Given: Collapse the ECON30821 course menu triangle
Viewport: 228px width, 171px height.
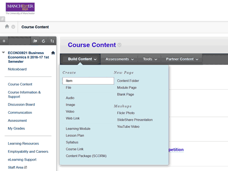Looking at the screenshot, I should [x=3, y=52].
